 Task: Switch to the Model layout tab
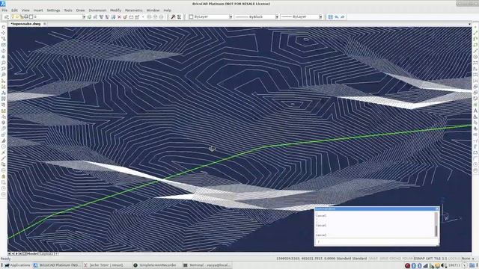point(32,253)
